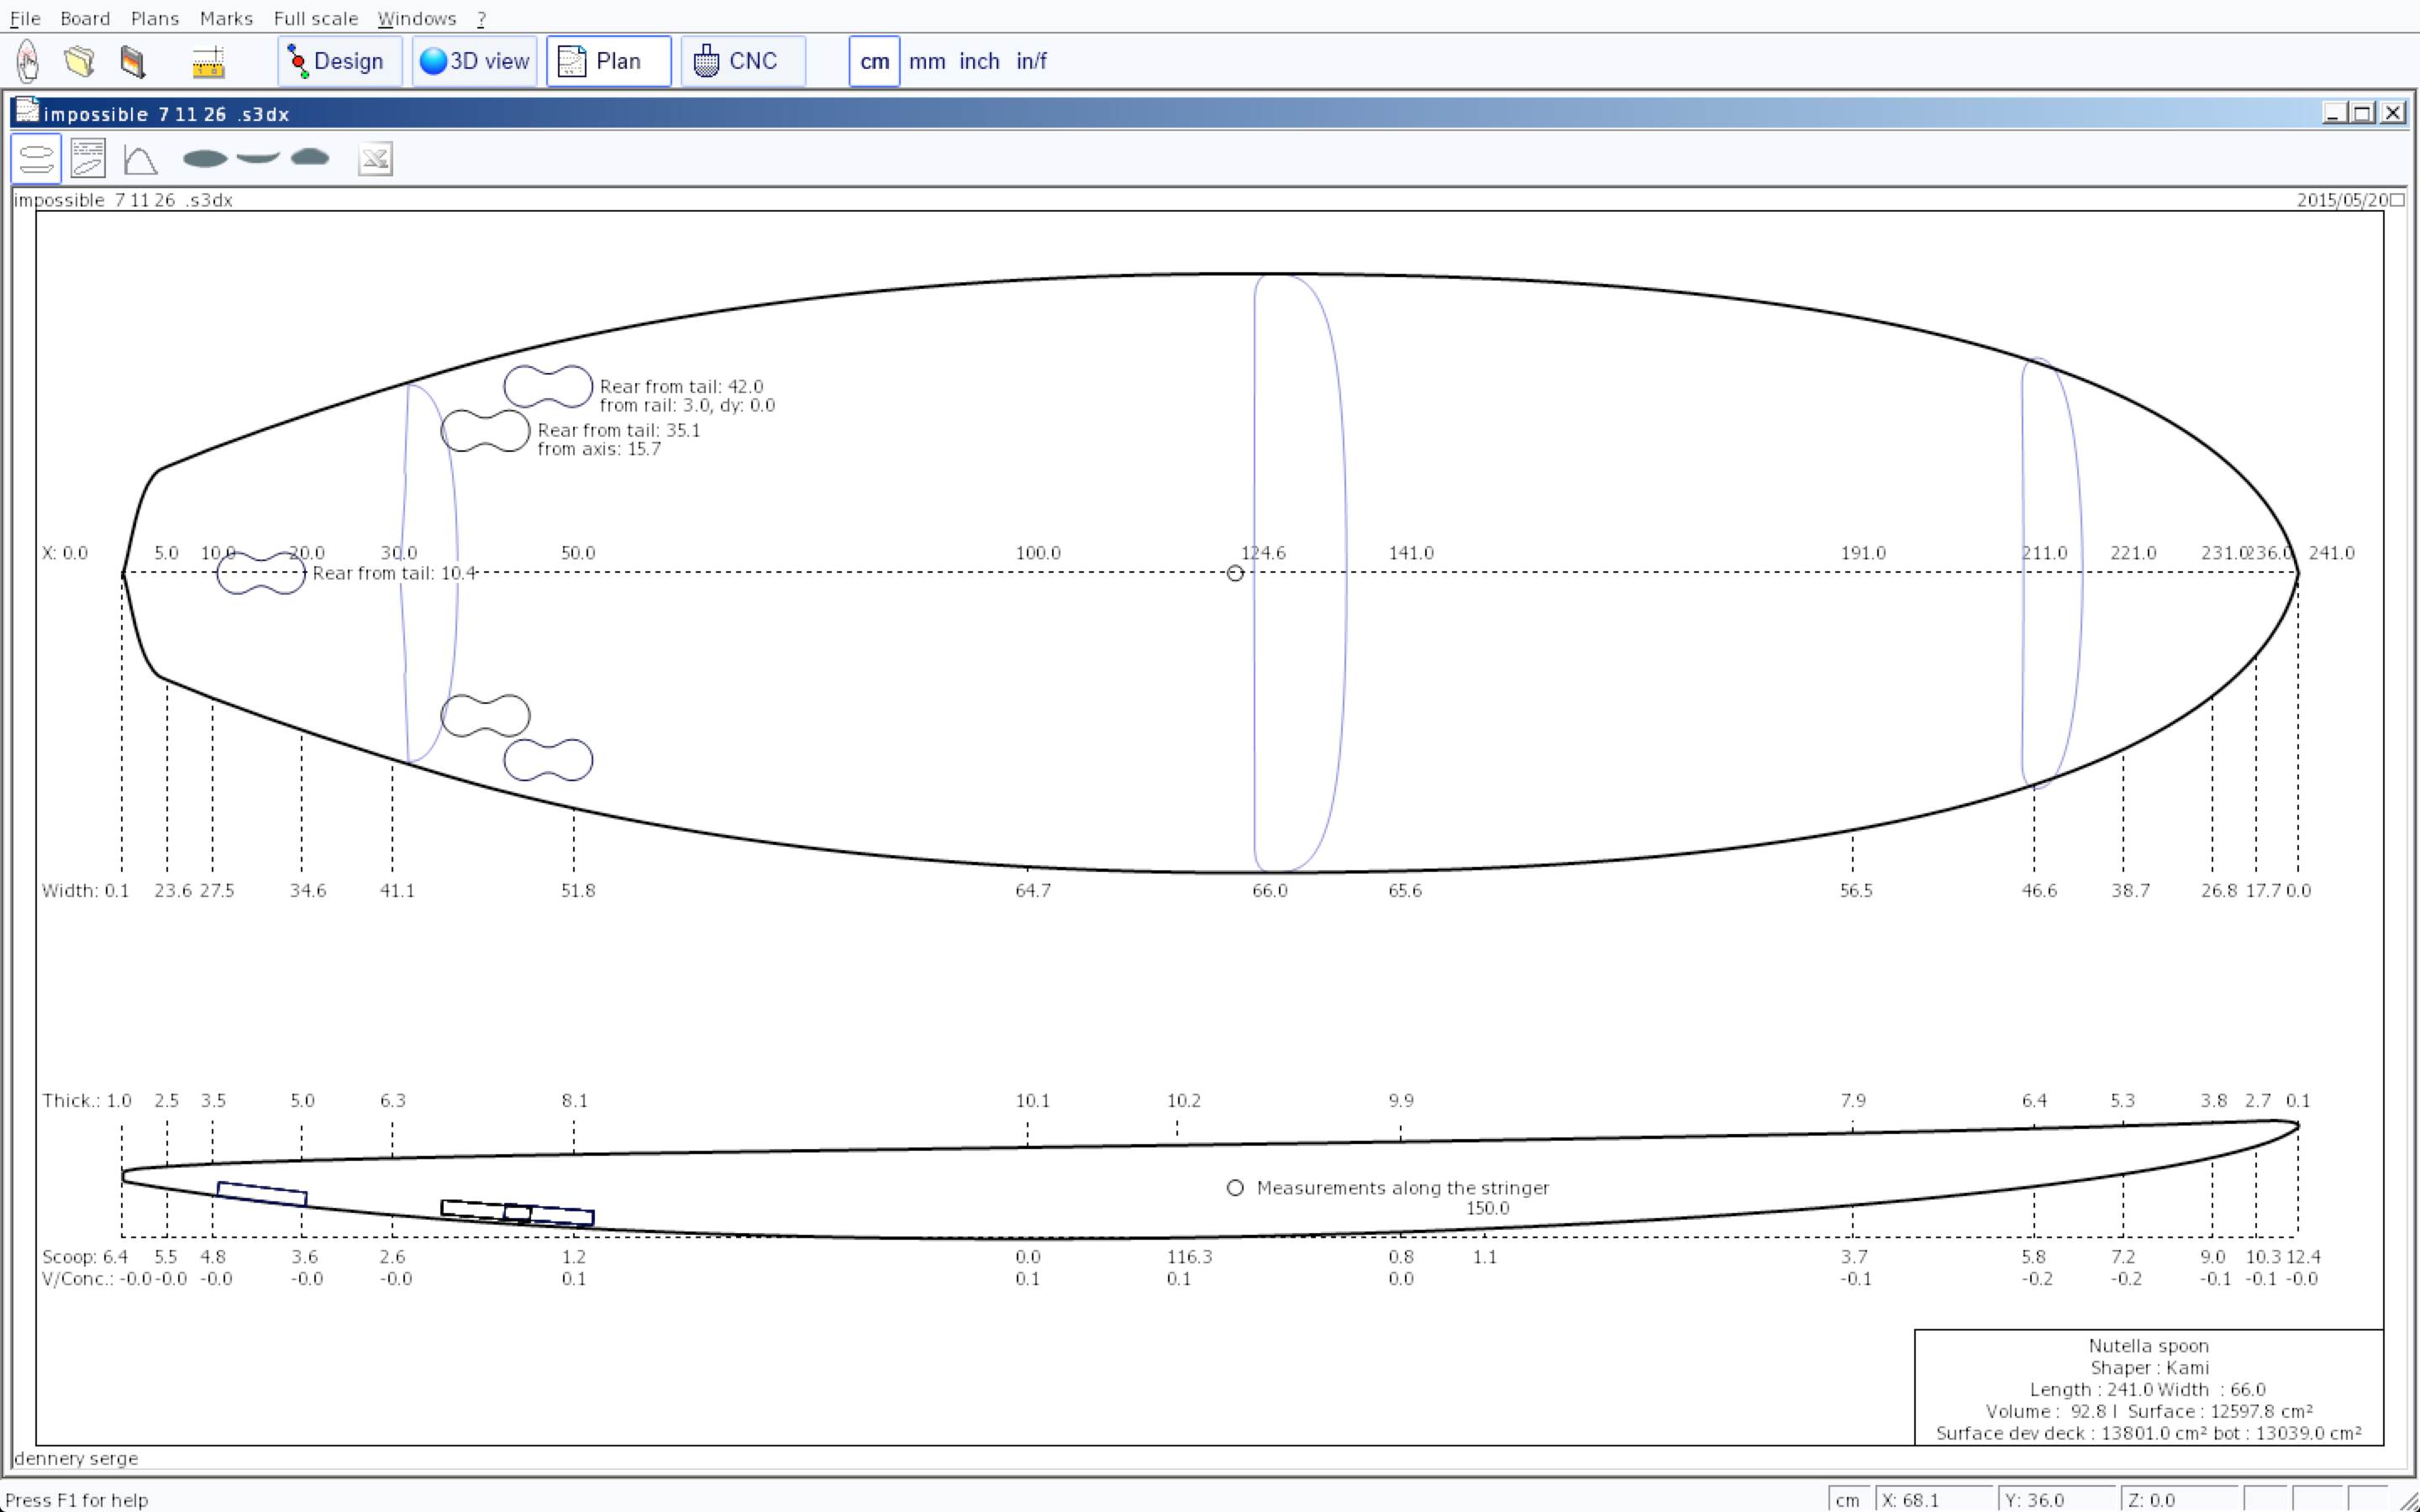Screen dimensions: 2420x1512
Task: Open the curve distribution plan icon
Action: [x=140, y=159]
